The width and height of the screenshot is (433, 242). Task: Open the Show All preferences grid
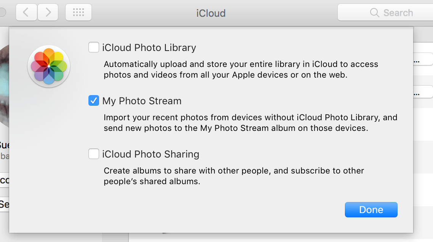(78, 12)
